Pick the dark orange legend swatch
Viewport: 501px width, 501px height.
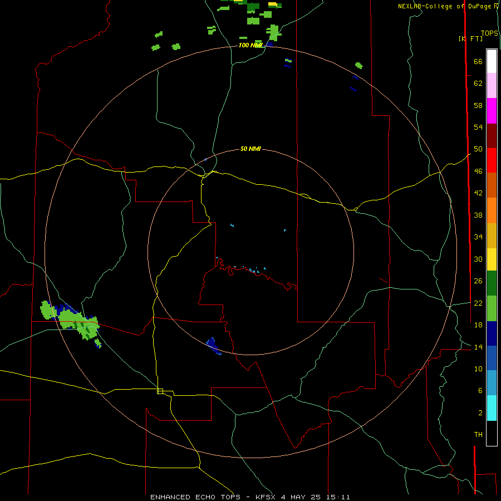click(492, 185)
